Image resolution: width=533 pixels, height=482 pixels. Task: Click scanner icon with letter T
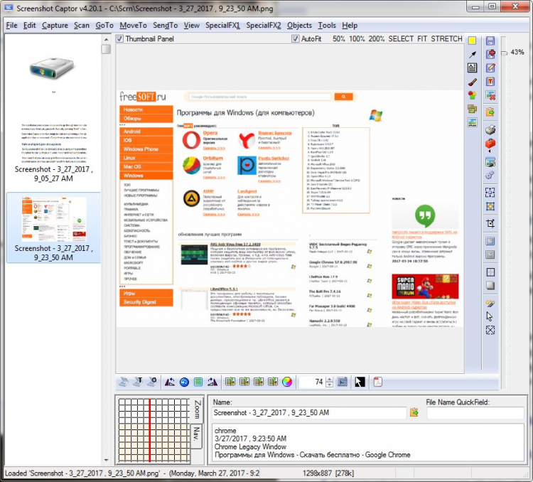click(138, 382)
